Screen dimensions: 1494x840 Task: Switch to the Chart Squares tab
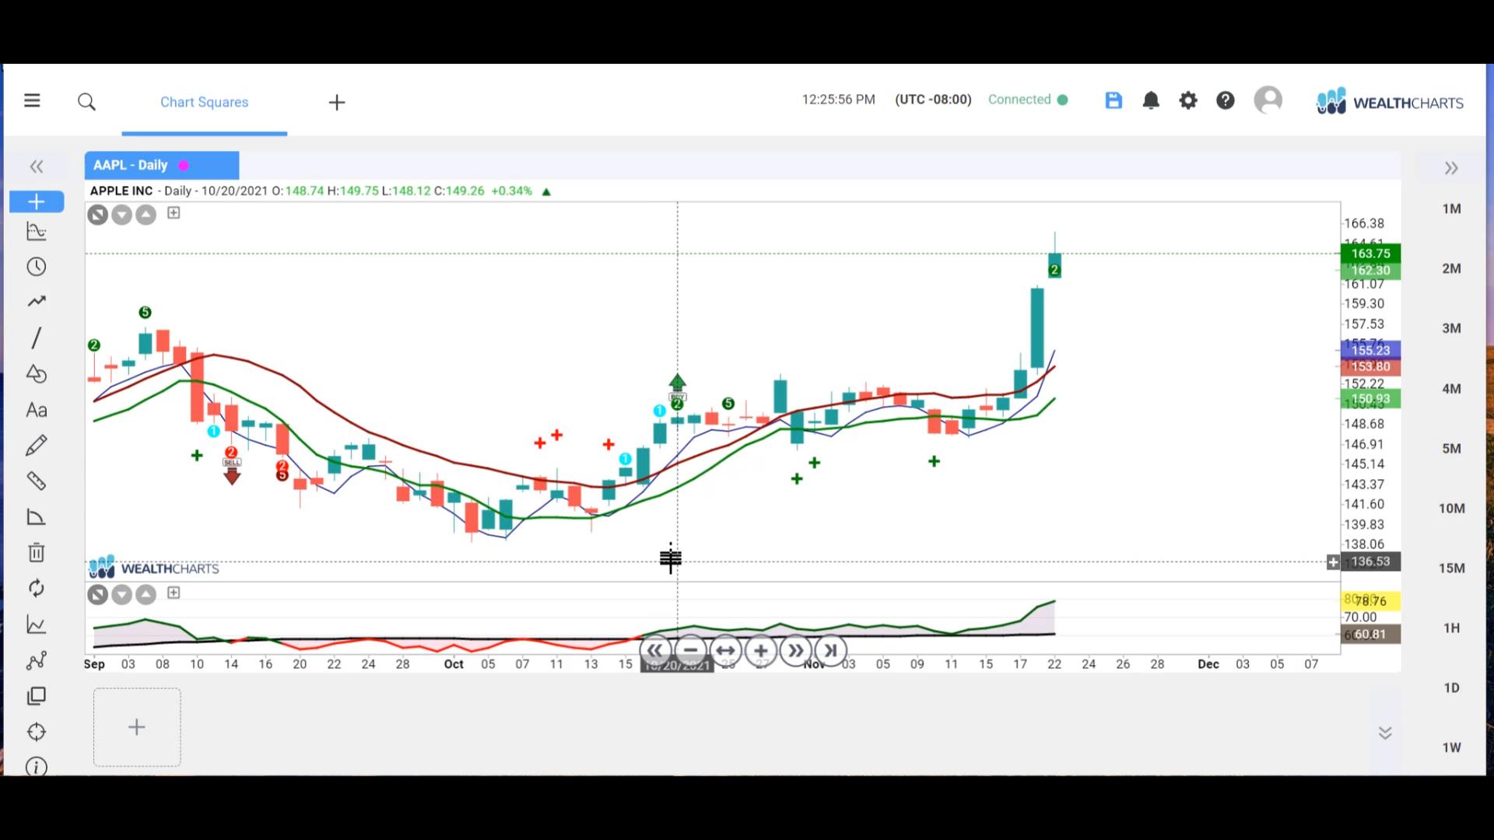pyautogui.click(x=204, y=102)
